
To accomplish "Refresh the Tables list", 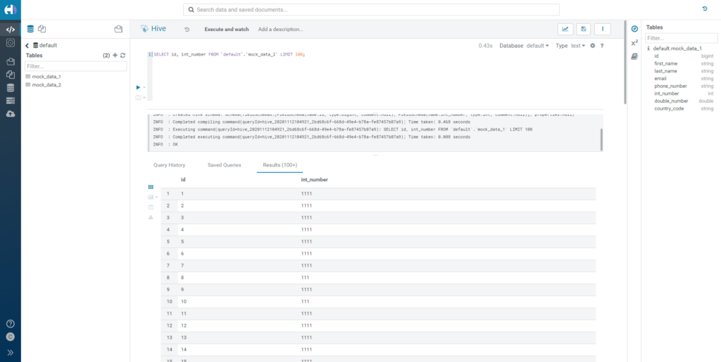I will pos(123,55).
